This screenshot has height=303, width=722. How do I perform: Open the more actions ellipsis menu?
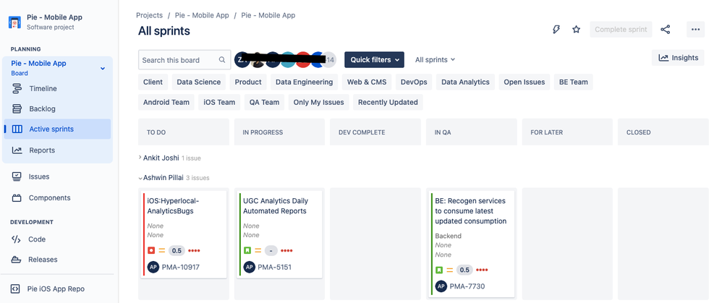(x=695, y=30)
